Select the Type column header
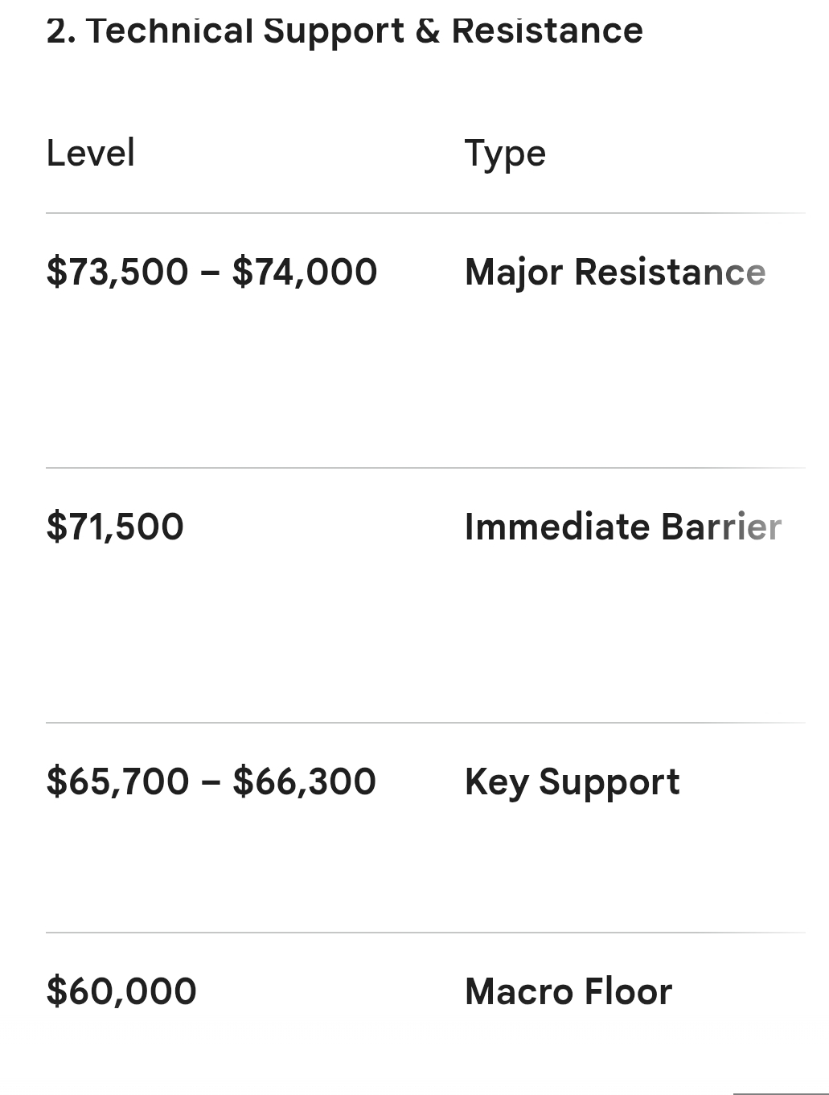The image size is (829, 1095). 505,154
